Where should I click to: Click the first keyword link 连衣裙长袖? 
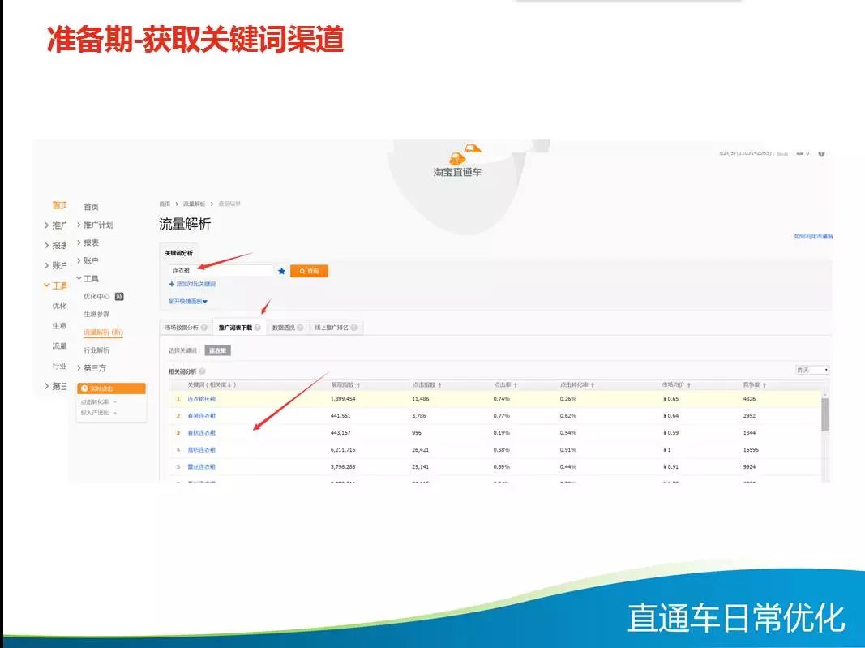pyautogui.click(x=201, y=399)
